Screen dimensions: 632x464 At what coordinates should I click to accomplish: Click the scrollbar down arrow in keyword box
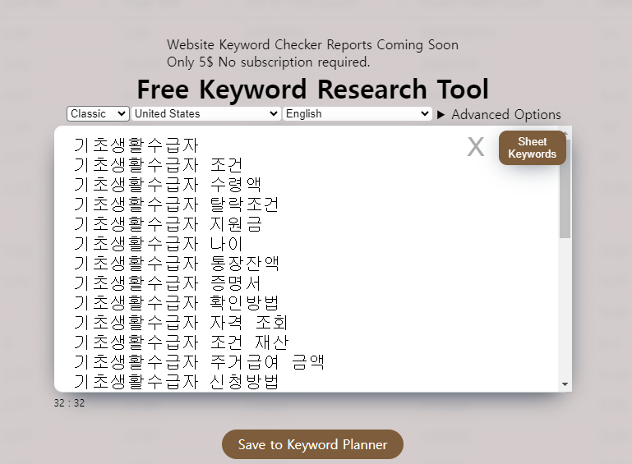(565, 384)
